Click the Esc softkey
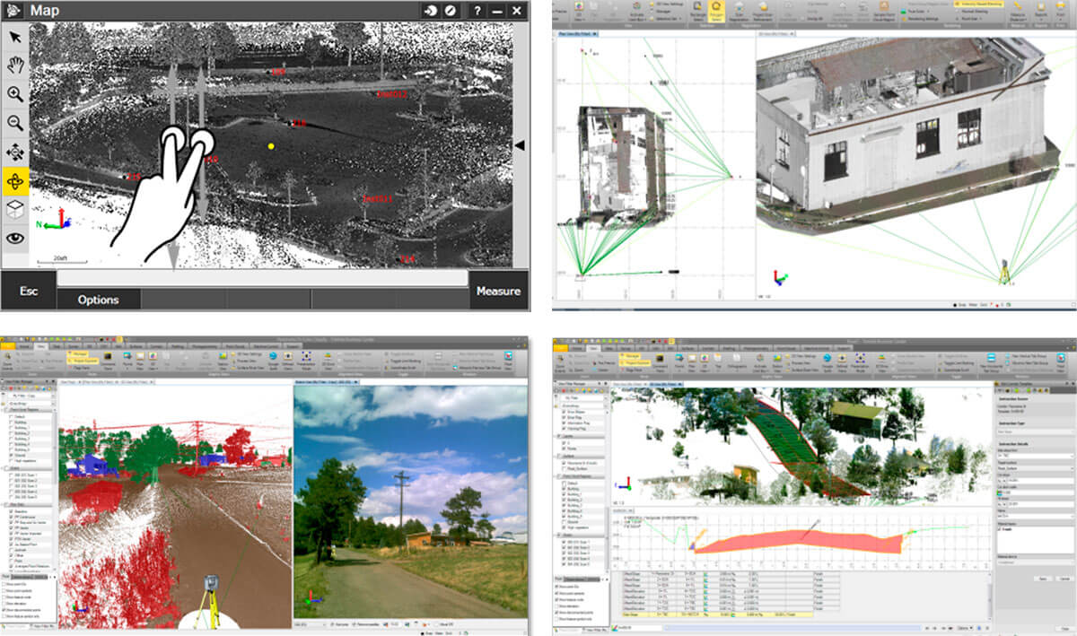 [x=29, y=291]
